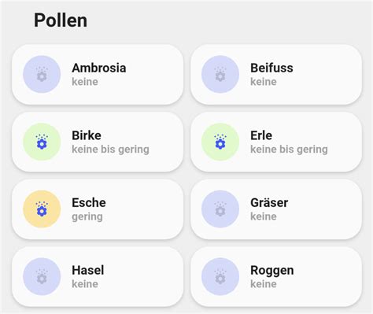Open the Gräser pollen card
This screenshot has width=373, height=314.
point(276,209)
